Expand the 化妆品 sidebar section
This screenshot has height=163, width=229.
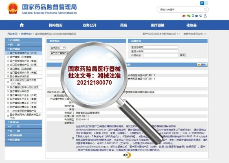pos(23,122)
